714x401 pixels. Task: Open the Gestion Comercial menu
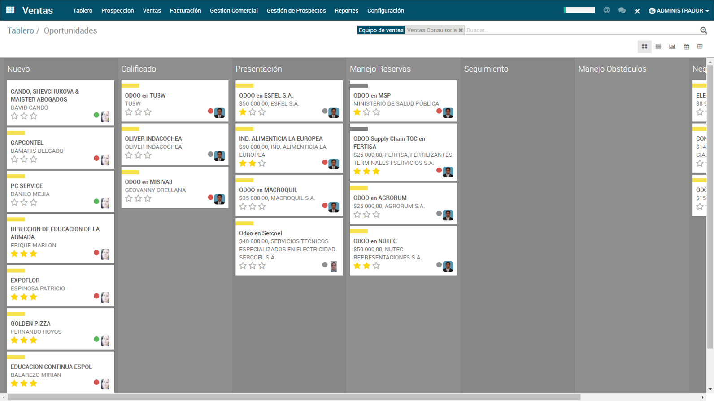pyautogui.click(x=234, y=10)
